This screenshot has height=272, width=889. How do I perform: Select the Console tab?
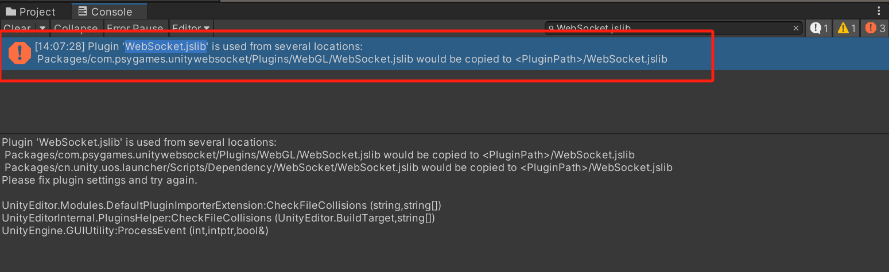(111, 12)
